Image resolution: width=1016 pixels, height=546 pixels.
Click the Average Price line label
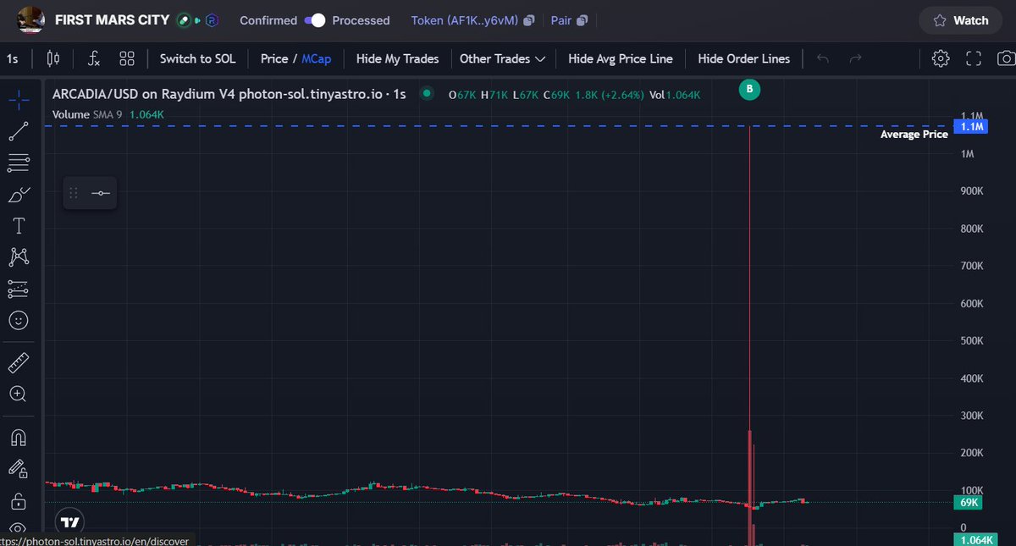pos(914,135)
